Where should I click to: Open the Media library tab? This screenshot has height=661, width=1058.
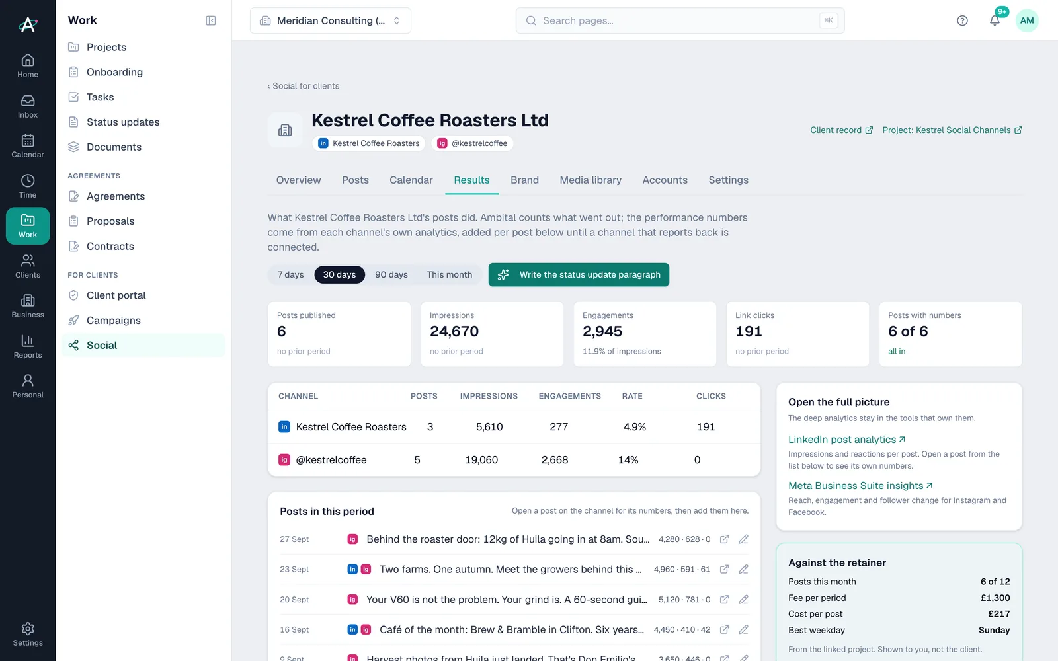590,180
